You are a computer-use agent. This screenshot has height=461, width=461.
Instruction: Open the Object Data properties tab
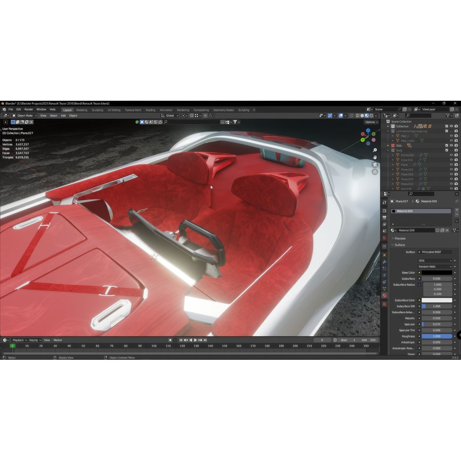pos(384,289)
